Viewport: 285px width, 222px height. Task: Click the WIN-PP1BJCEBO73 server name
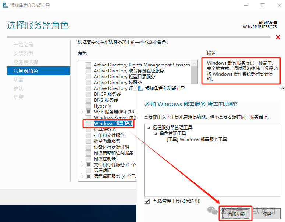click(260, 27)
